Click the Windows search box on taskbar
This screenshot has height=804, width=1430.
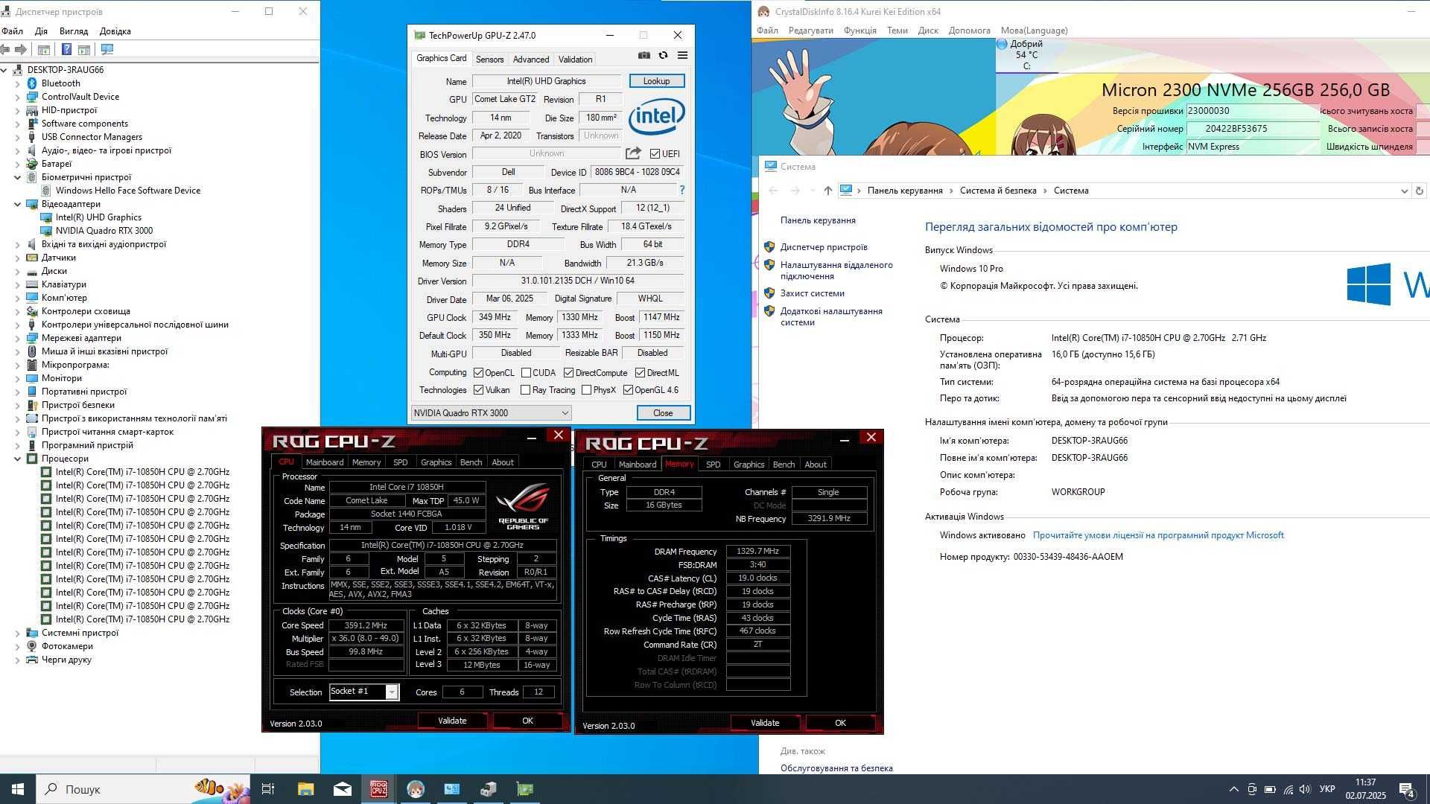tap(143, 789)
